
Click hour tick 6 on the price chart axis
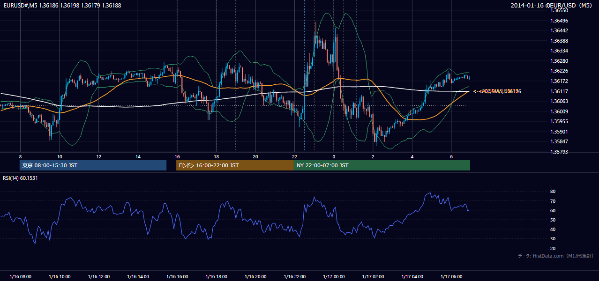(x=451, y=156)
